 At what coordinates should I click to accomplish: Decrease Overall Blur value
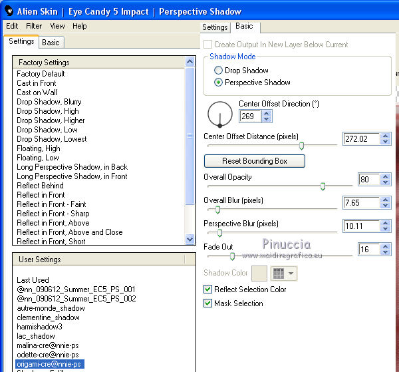pos(385,206)
